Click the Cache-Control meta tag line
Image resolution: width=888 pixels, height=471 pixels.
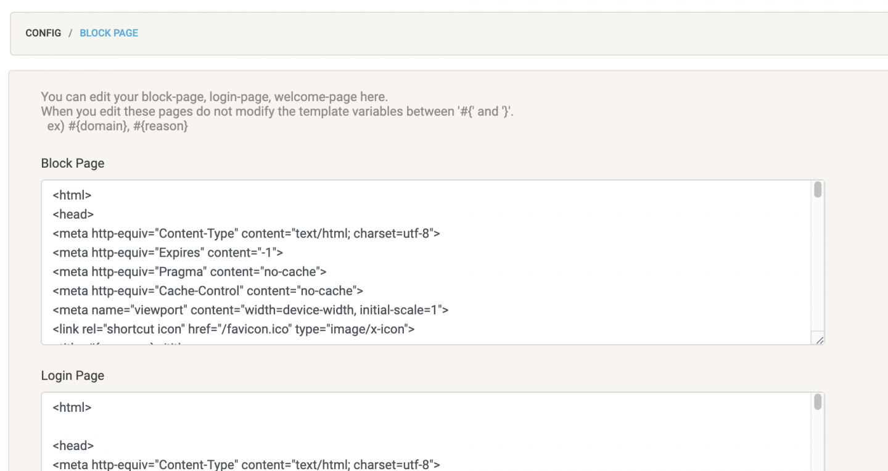point(208,291)
